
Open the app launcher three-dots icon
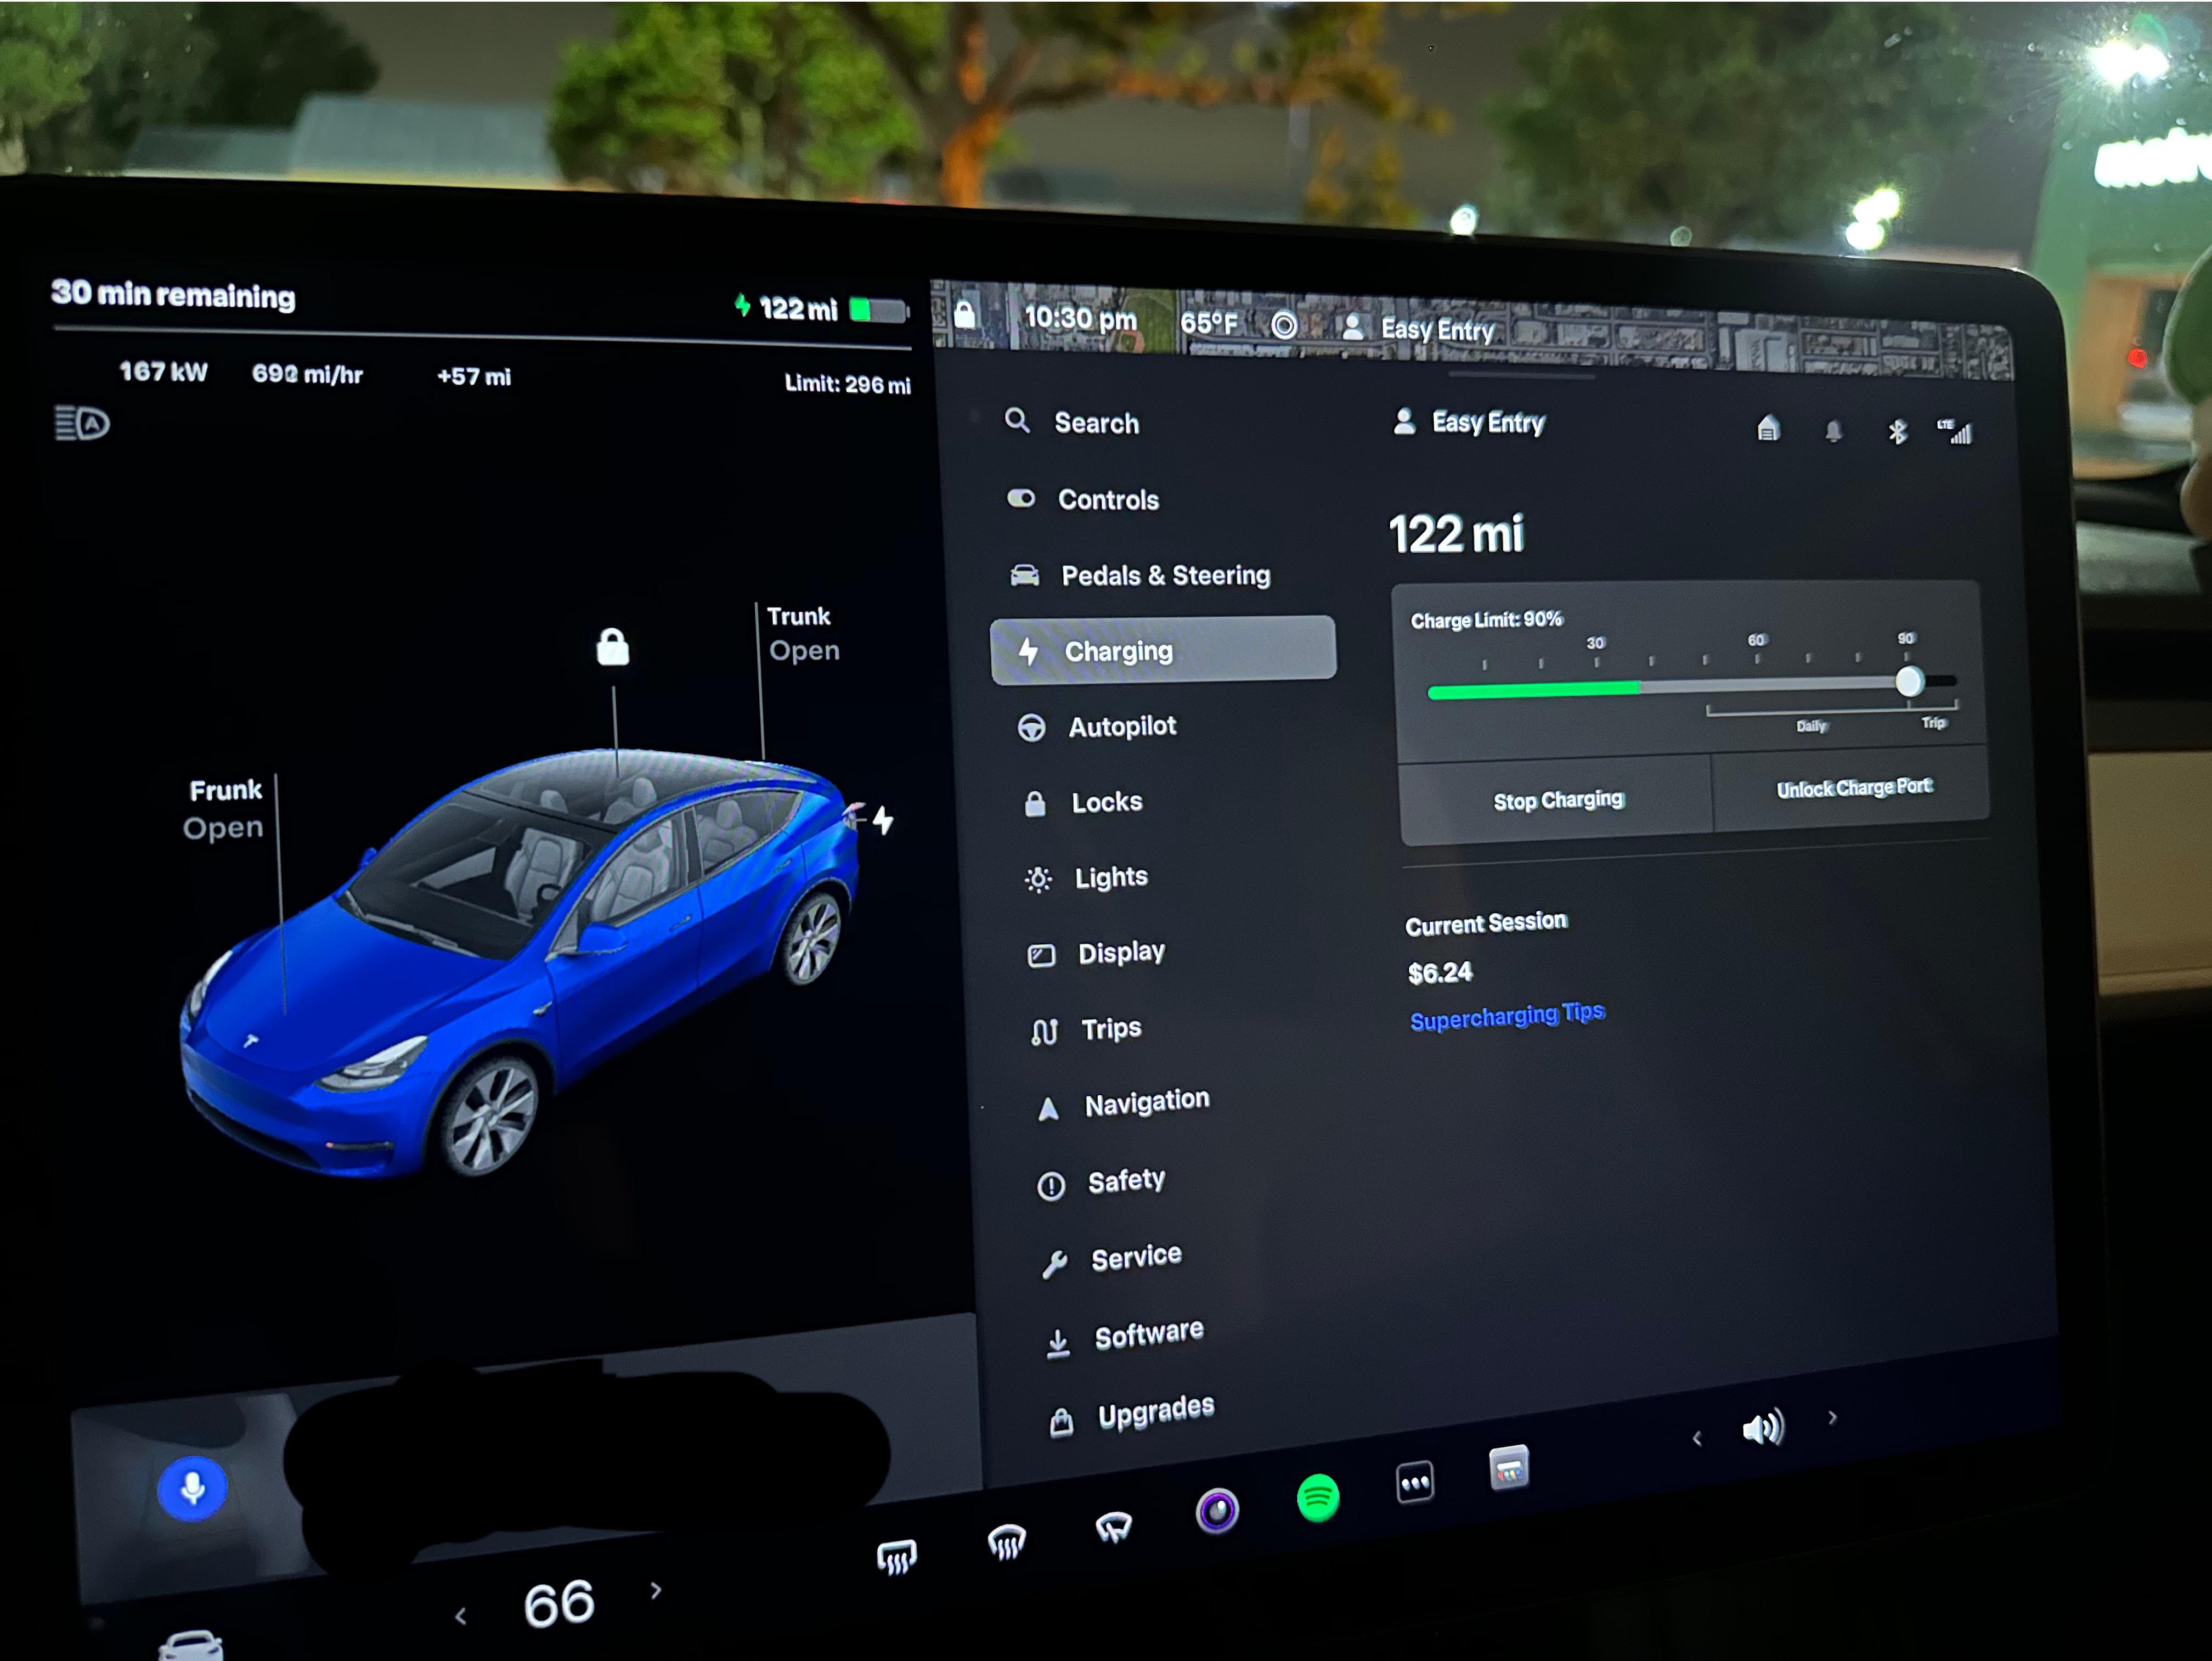1414,1482
